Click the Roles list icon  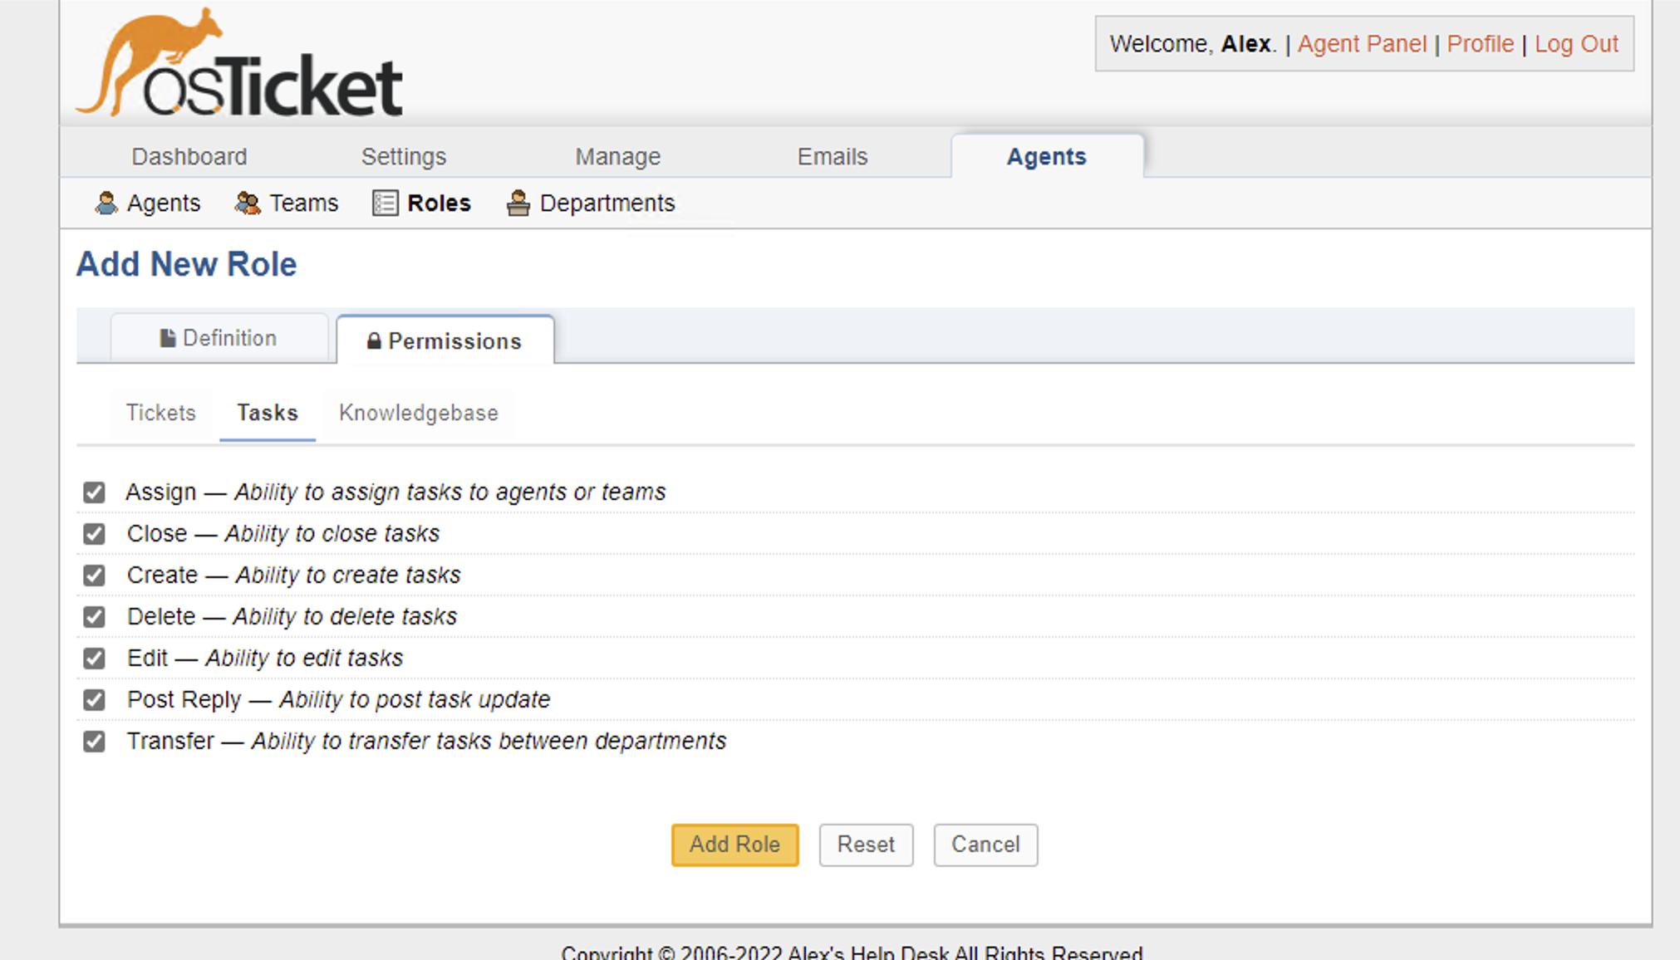point(385,203)
